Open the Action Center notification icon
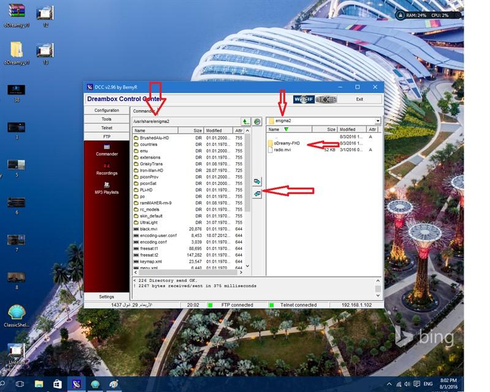Image resolution: width=490 pixels, height=392 pixels. coord(417,384)
